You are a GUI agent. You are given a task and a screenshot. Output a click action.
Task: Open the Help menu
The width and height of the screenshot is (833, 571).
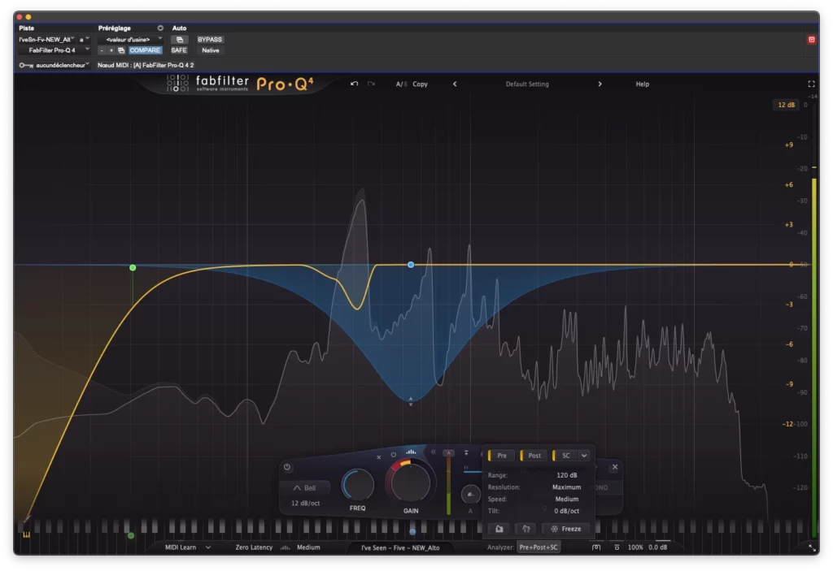point(643,84)
